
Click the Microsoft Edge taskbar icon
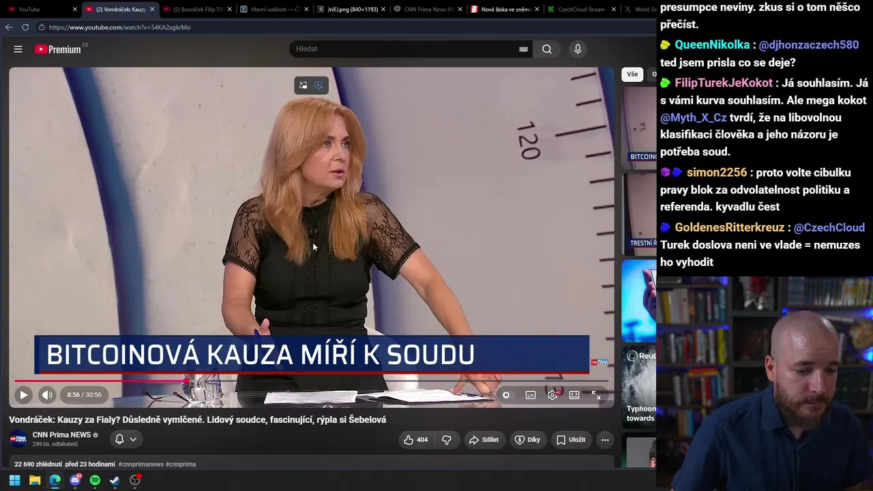[55, 480]
